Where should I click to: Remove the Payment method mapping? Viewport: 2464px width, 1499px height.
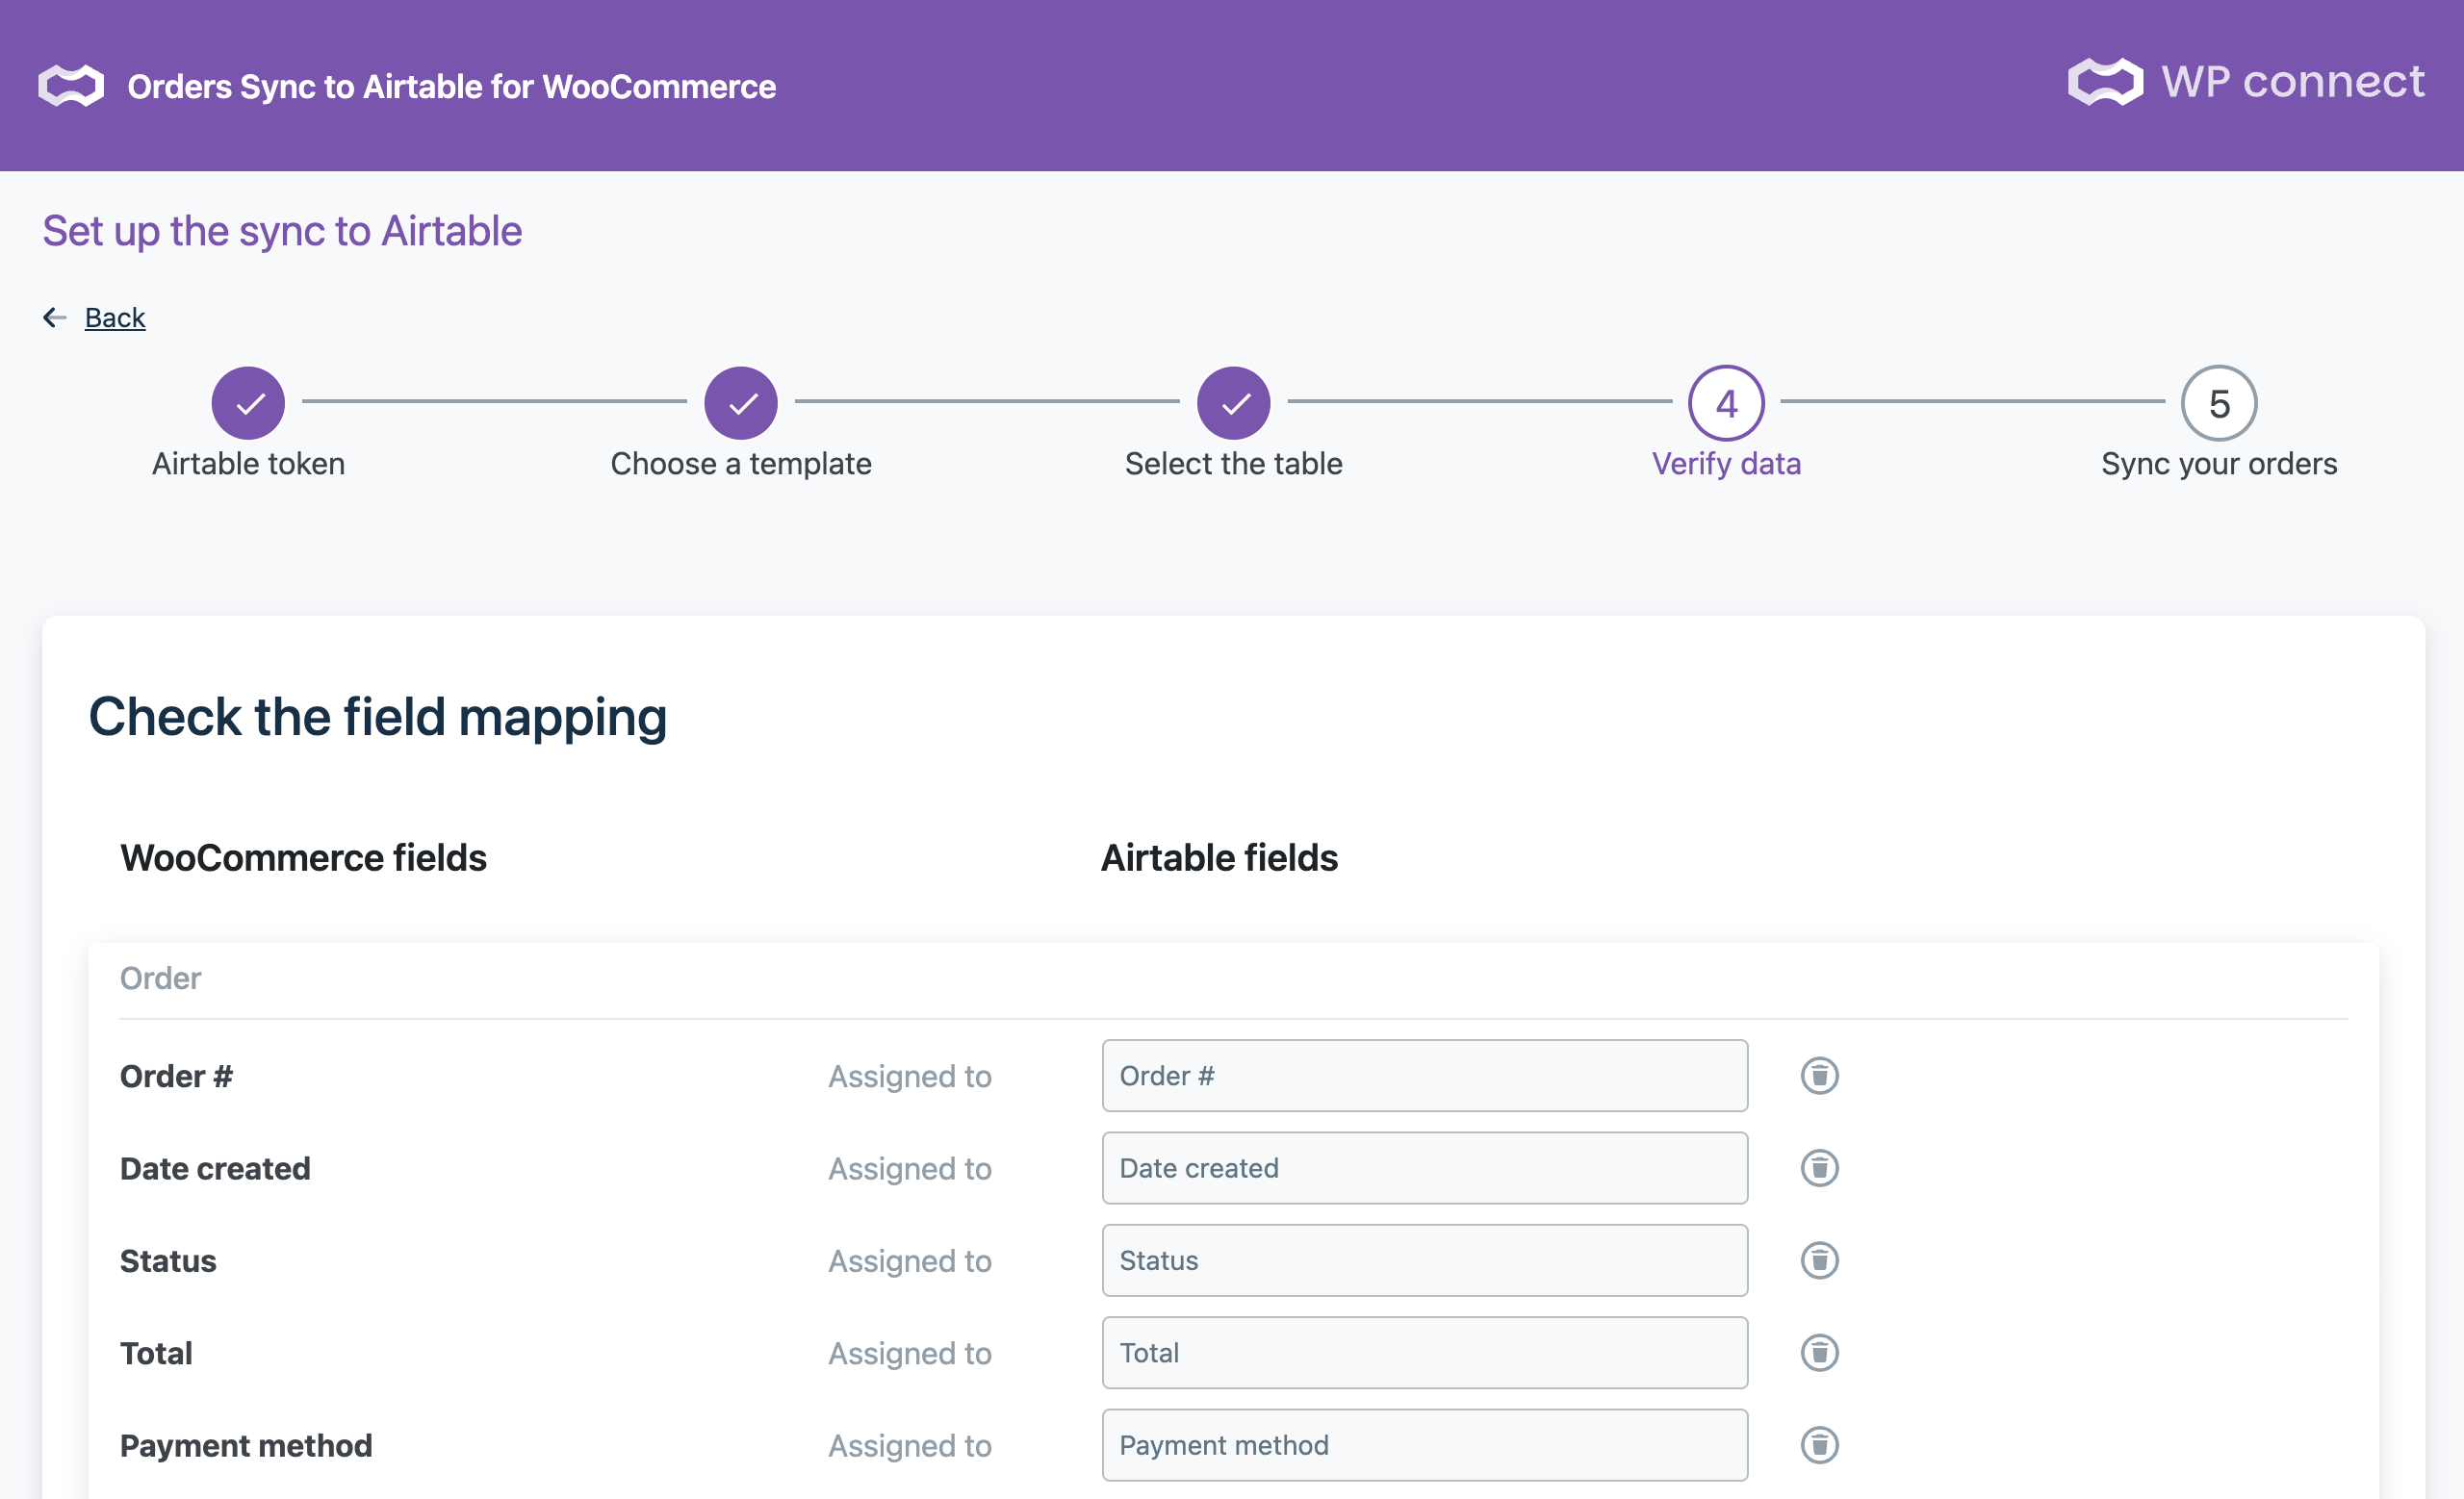coord(1819,1445)
